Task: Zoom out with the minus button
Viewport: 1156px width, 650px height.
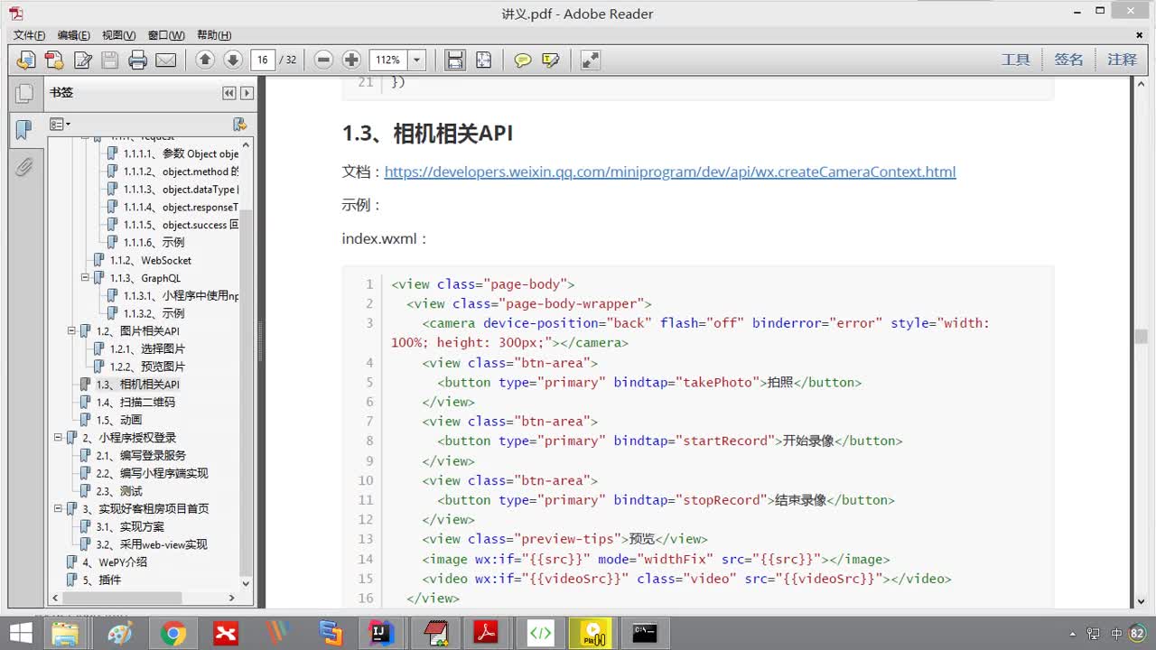Action: pos(324,60)
